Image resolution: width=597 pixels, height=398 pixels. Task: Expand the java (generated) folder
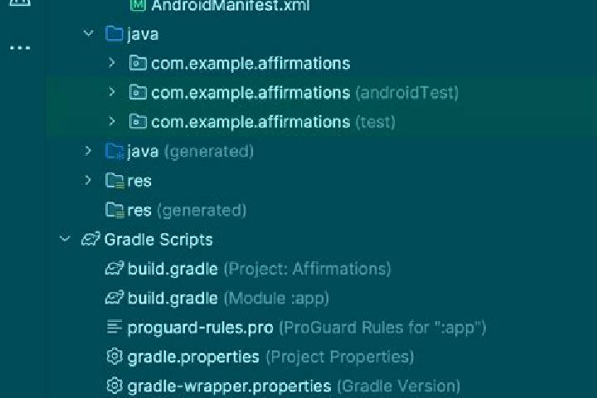coord(88,151)
